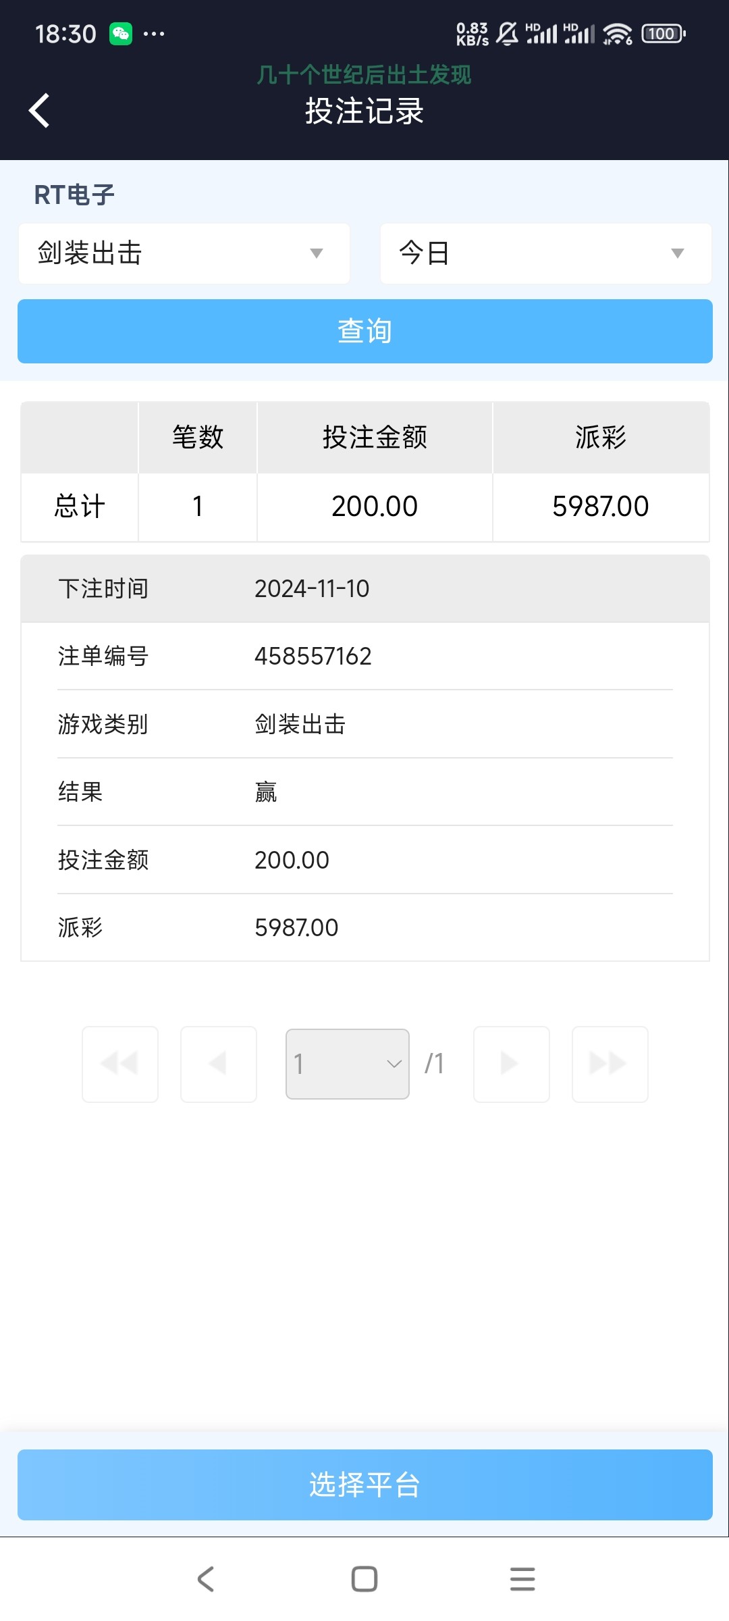This screenshot has height=1621, width=729.
Task: Open the 剑装出击 game dropdown
Action: coord(184,253)
